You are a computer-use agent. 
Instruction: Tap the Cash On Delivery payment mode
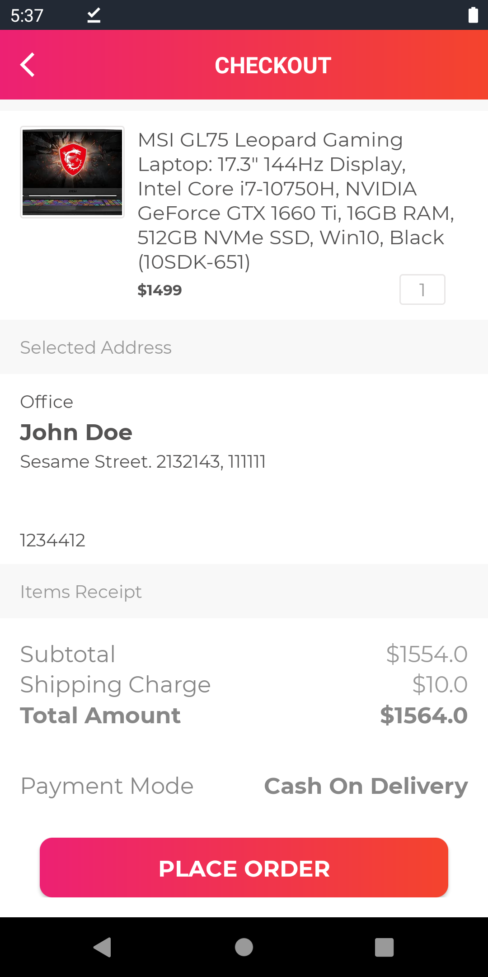tap(366, 786)
